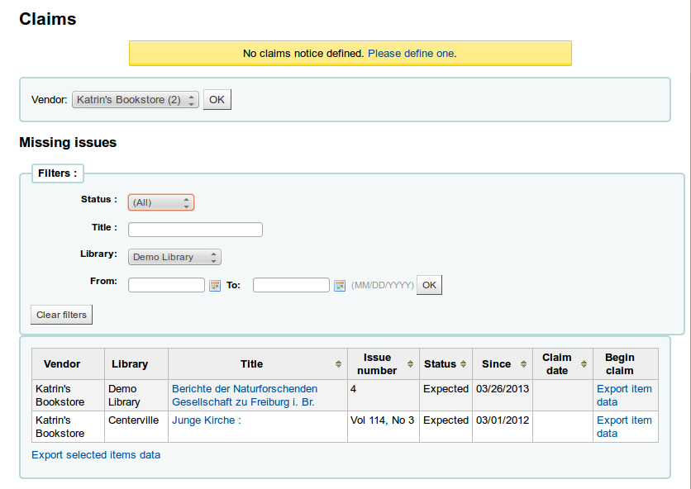Sort table by Title column arrows
Screen dimensions: 691x489
click(338, 364)
